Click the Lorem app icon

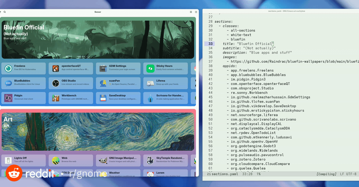[x=150, y=174]
